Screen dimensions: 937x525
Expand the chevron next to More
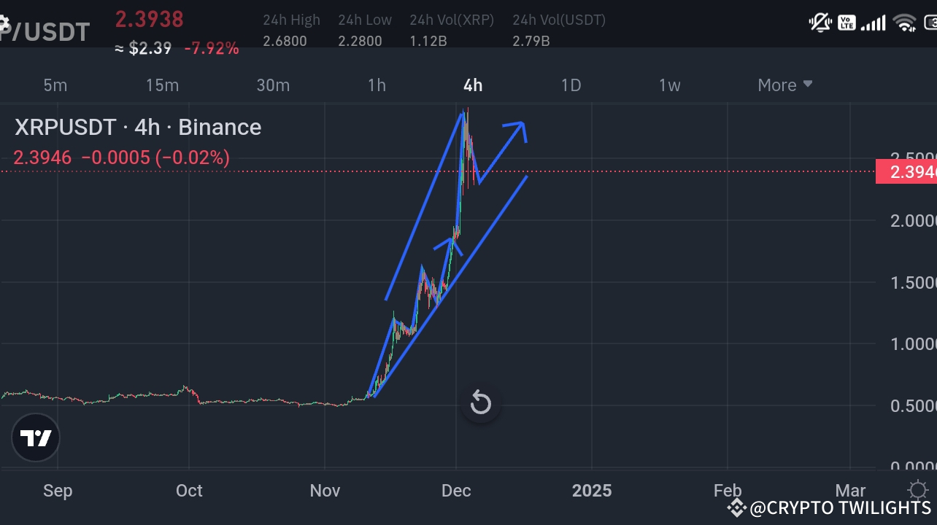(807, 85)
